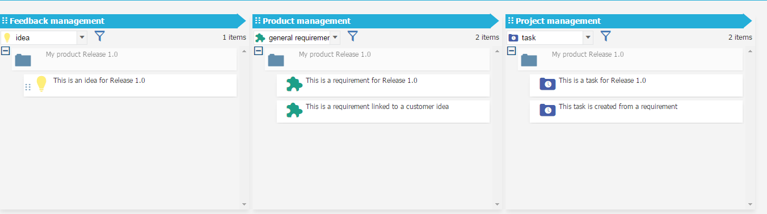Open 'This is a requirement for Release 1.0'
This screenshot has height=214, width=767.
click(x=383, y=85)
